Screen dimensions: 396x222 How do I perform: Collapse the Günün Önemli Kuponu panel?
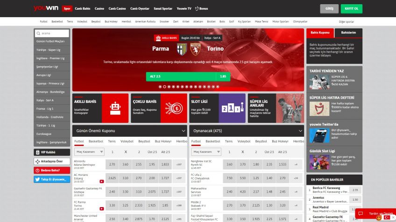point(184,131)
